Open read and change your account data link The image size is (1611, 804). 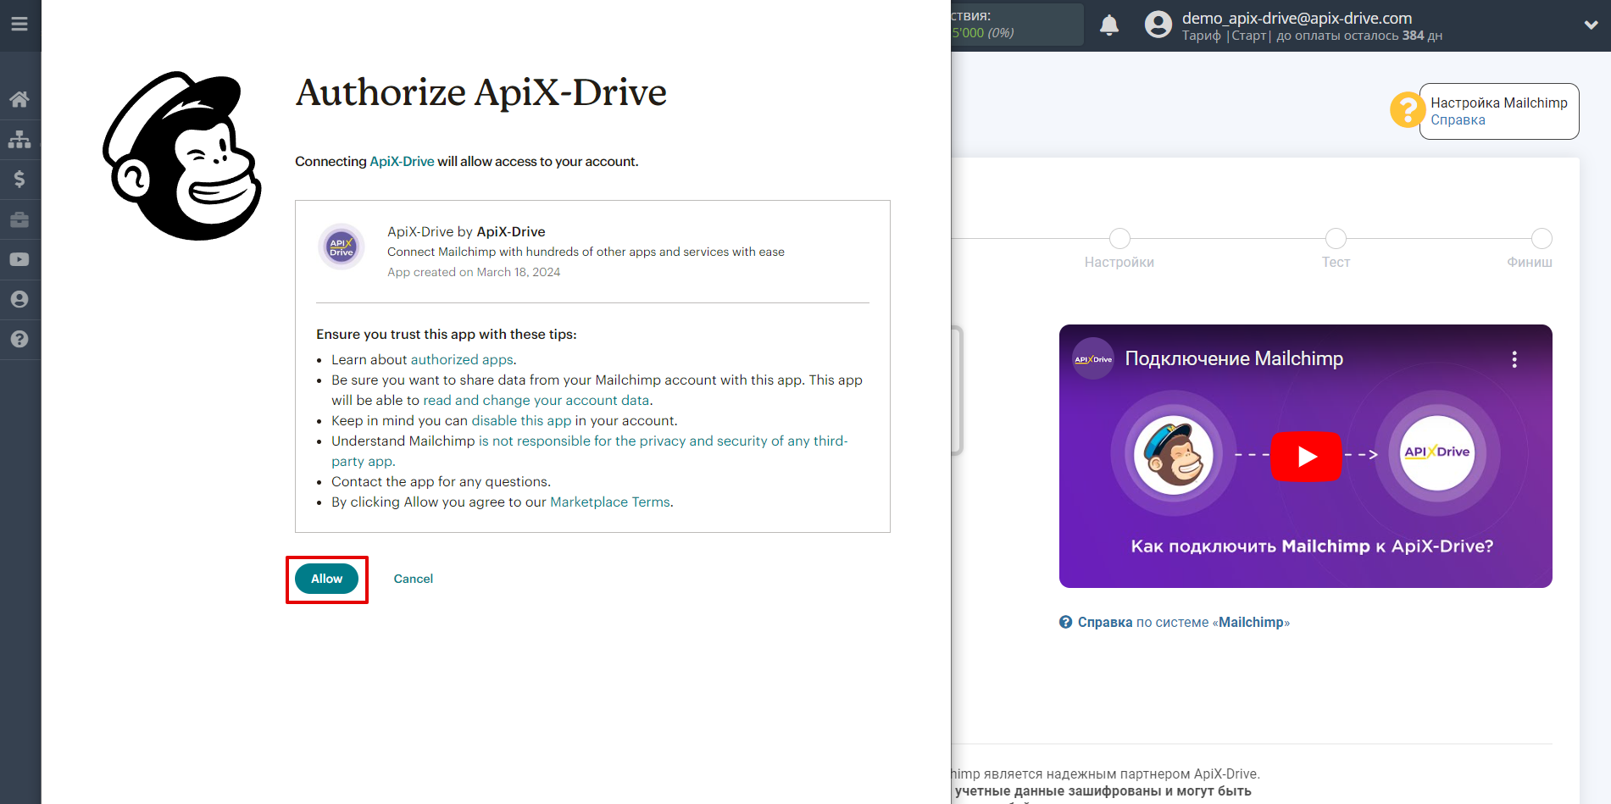pyautogui.click(x=536, y=401)
